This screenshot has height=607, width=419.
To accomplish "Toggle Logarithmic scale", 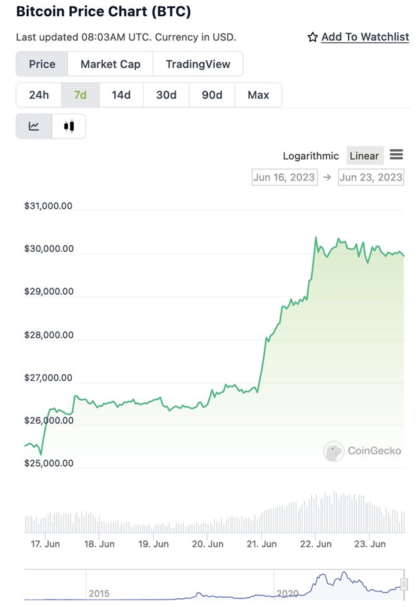I will (311, 156).
